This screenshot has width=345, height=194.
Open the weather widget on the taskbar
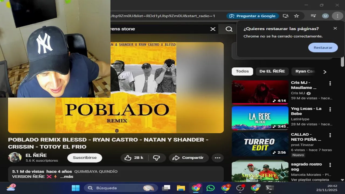pos(11,188)
